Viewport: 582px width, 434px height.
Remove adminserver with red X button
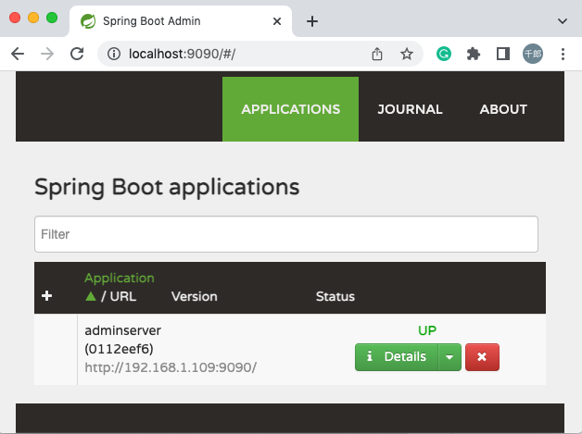tap(482, 357)
